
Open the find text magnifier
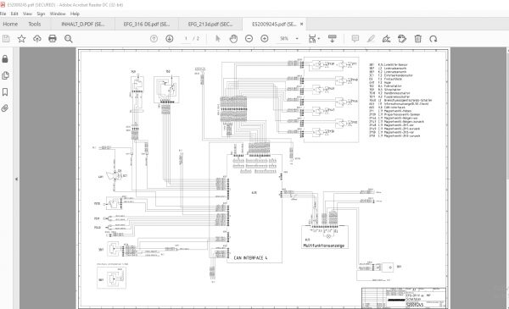point(68,39)
